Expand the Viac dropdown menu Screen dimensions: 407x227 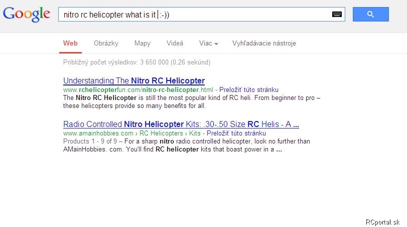tap(208, 43)
